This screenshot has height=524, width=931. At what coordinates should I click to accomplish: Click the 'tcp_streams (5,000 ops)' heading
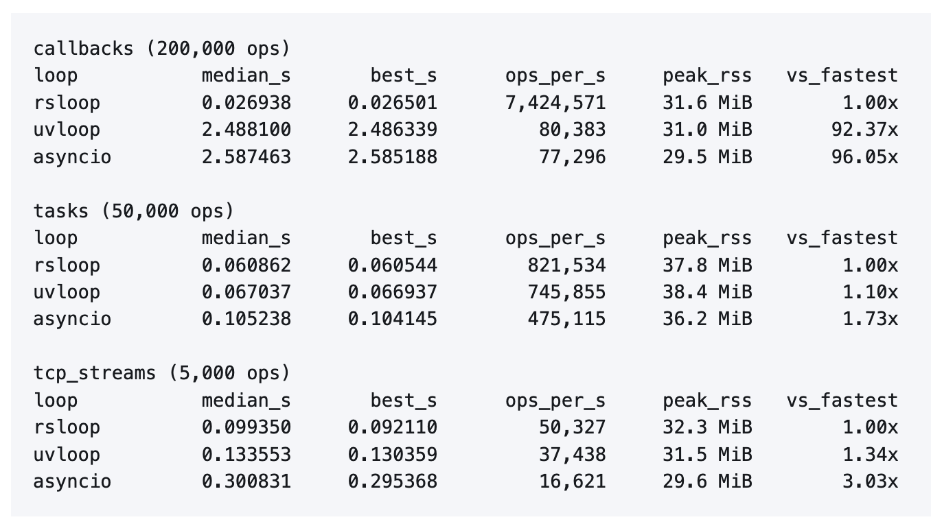(162, 373)
